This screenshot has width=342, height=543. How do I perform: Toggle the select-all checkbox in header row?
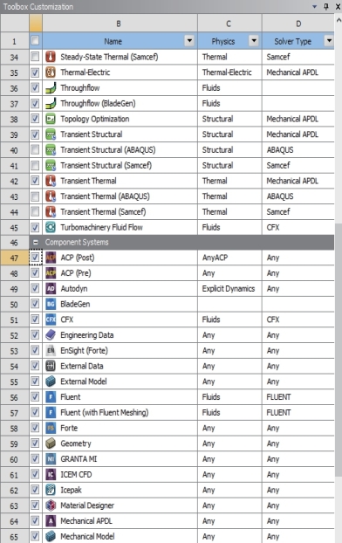[35, 41]
